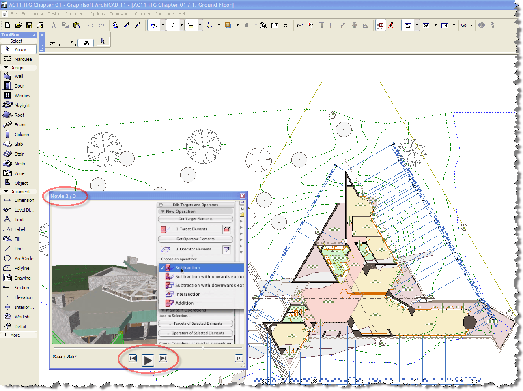Image resolution: width=523 pixels, height=391 pixels.
Task: Toggle the guide lines button in the toolbar
Action: (x=154, y=25)
